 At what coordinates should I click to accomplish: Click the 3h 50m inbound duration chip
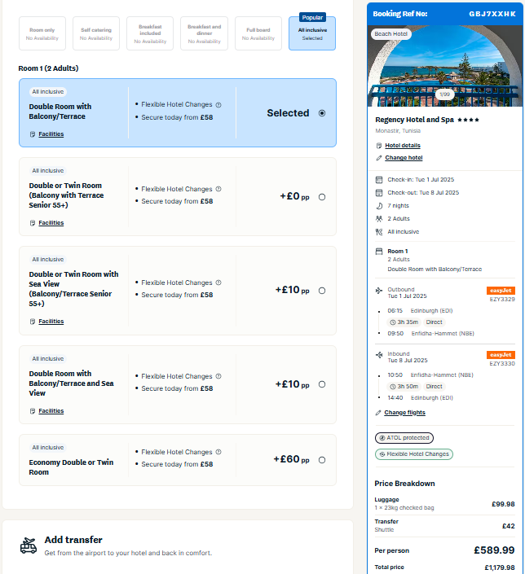[404, 387]
